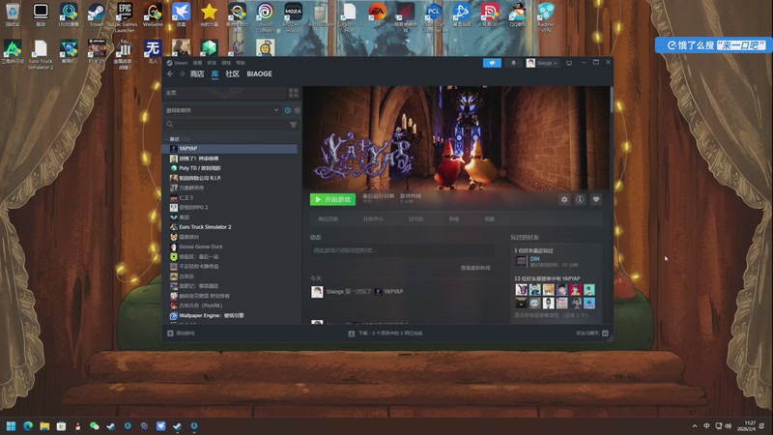Open the EA desktop icon
The height and width of the screenshot is (435, 773).
(x=378, y=14)
